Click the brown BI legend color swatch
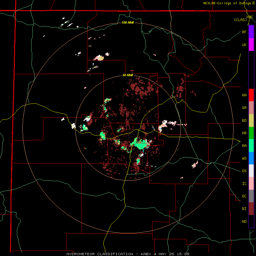 (251, 209)
